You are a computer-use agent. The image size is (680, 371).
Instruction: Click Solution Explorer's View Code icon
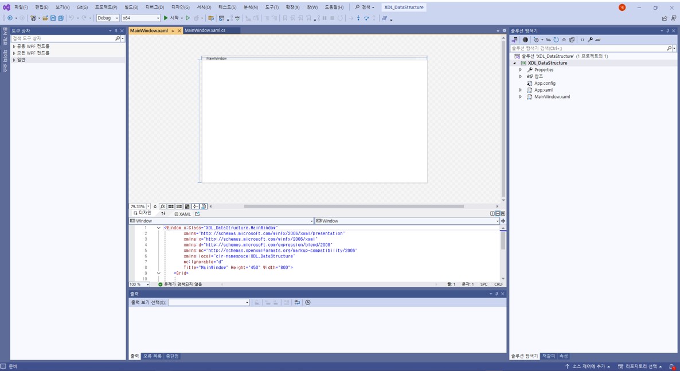pos(583,40)
